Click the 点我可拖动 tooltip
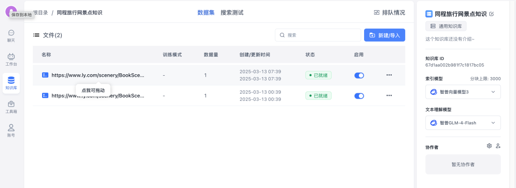Screen dimensions: 516x188 pos(93,90)
